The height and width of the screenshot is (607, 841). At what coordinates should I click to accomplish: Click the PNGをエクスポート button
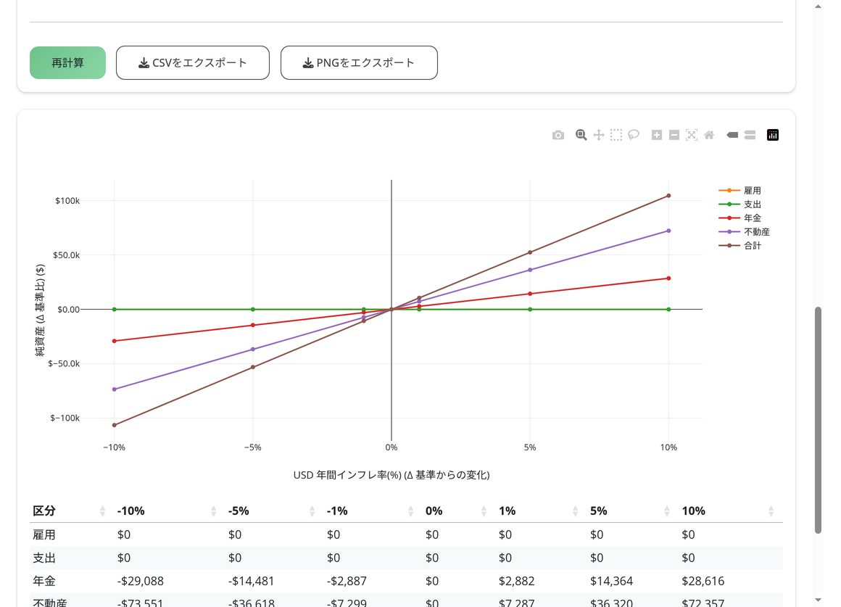359,63
